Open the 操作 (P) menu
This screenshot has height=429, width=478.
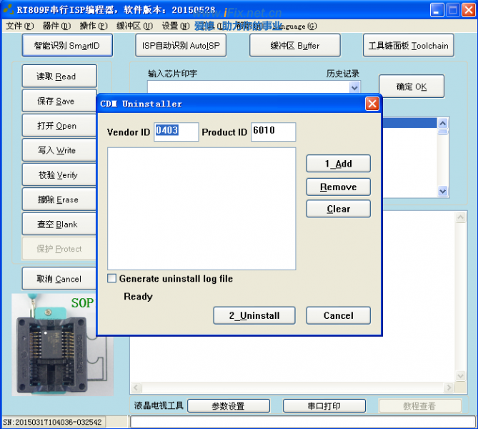(93, 26)
